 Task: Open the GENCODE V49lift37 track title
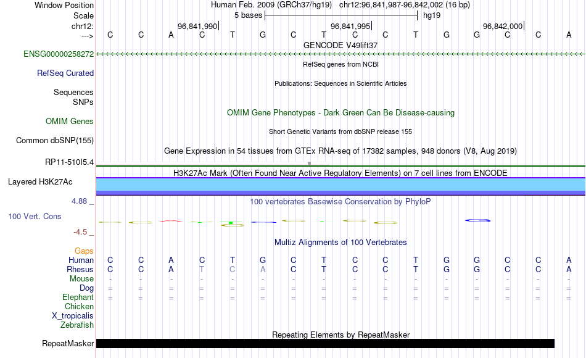click(340, 45)
